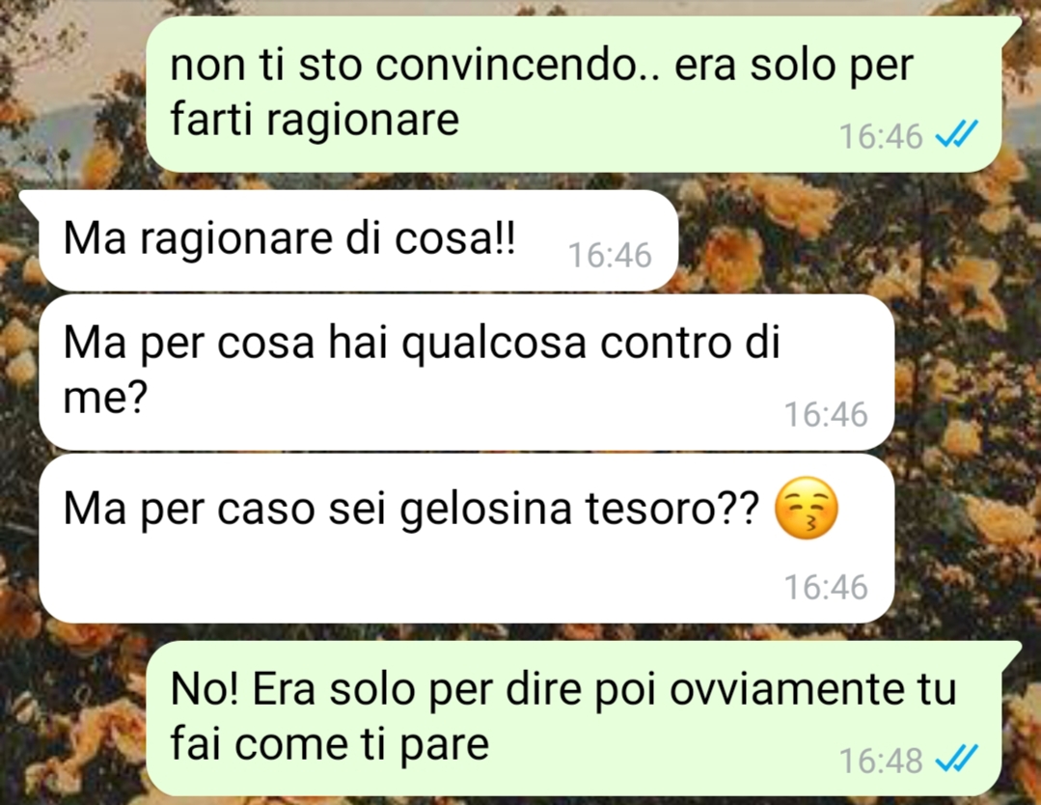
Task: Tap timestamp under 'contro di me?' message
Action: (826, 414)
